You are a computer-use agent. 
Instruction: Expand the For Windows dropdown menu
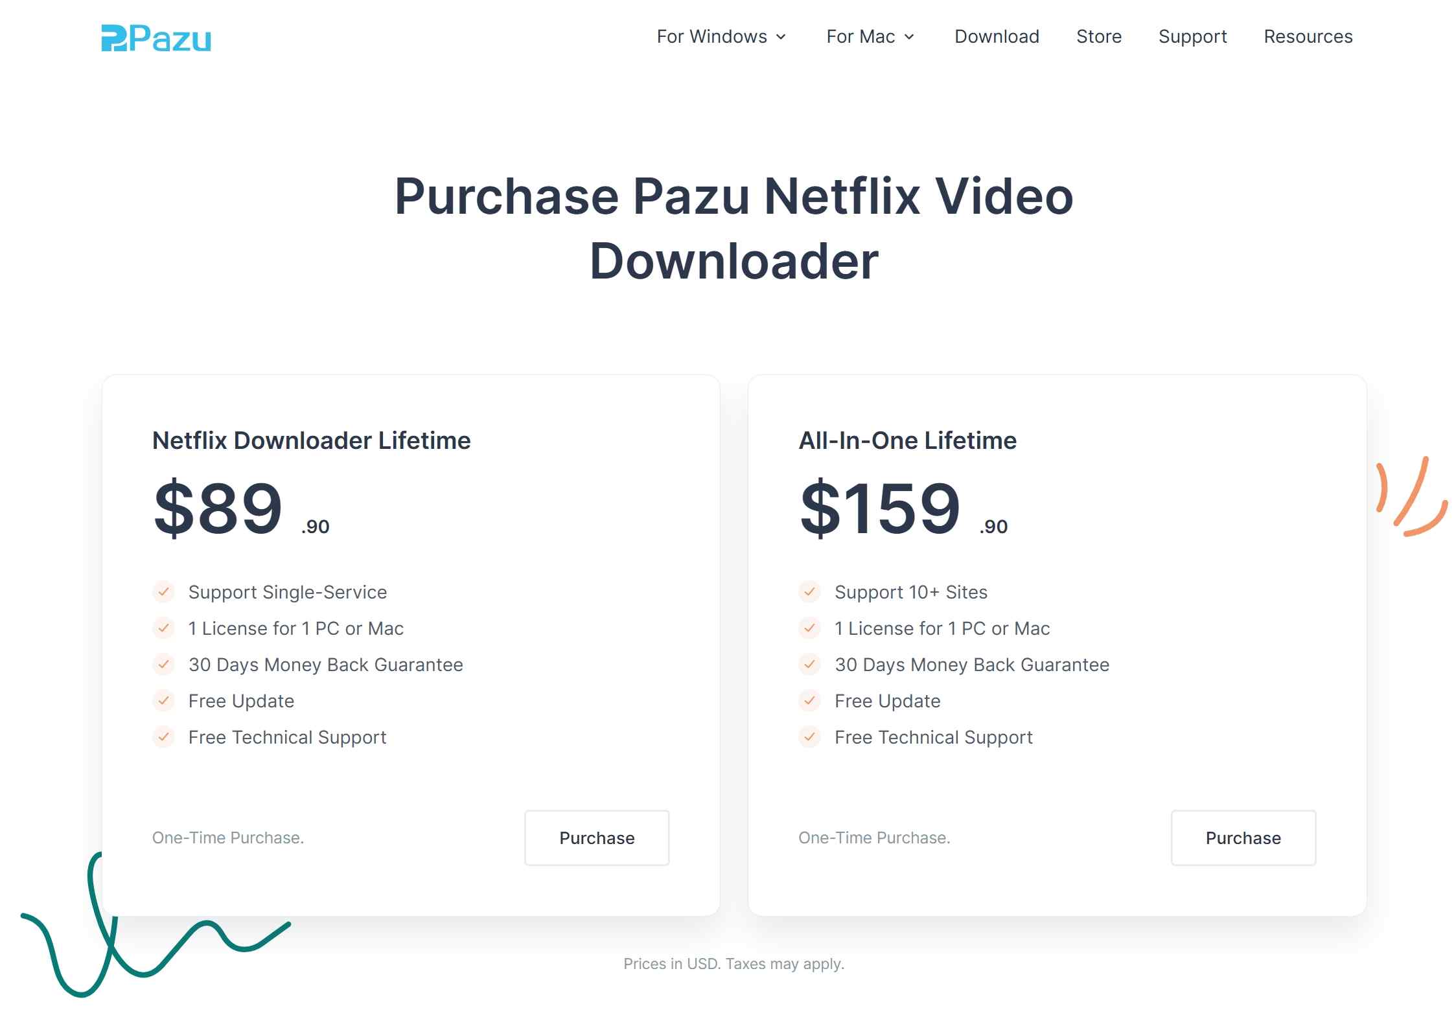pyautogui.click(x=711, y=37)
